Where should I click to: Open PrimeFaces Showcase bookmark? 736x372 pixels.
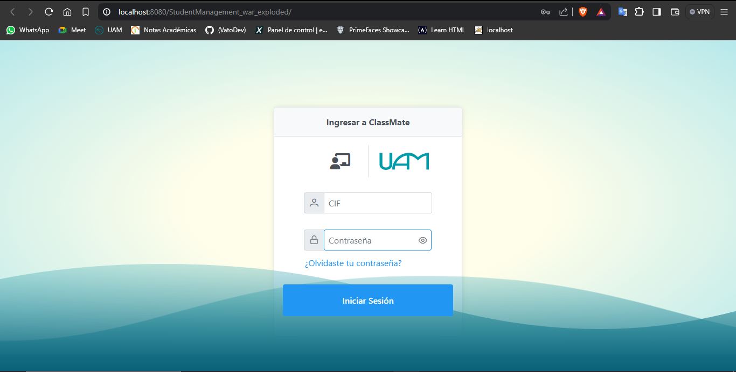tap(373, 30)
